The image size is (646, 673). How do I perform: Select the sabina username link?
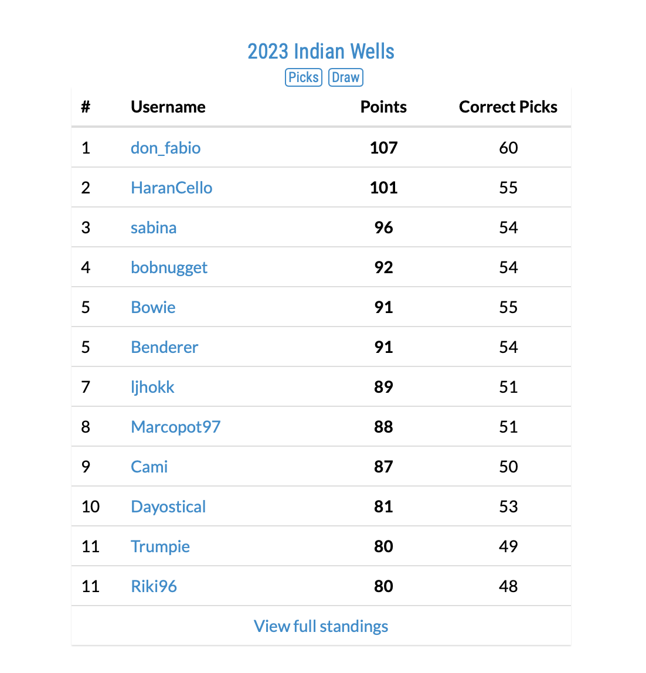click(x=153, y=227)
